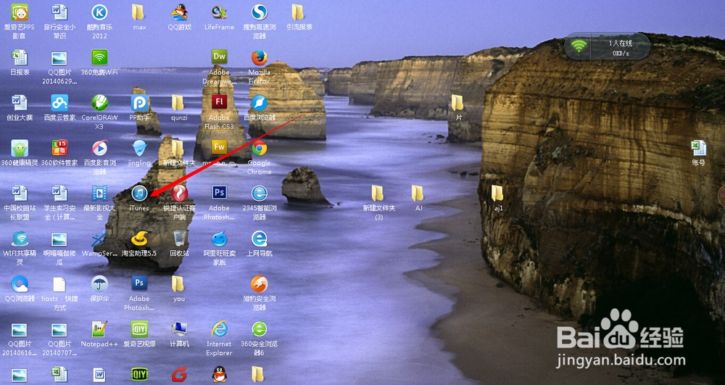Select the WampServer shortcut icon

[99, 239]
